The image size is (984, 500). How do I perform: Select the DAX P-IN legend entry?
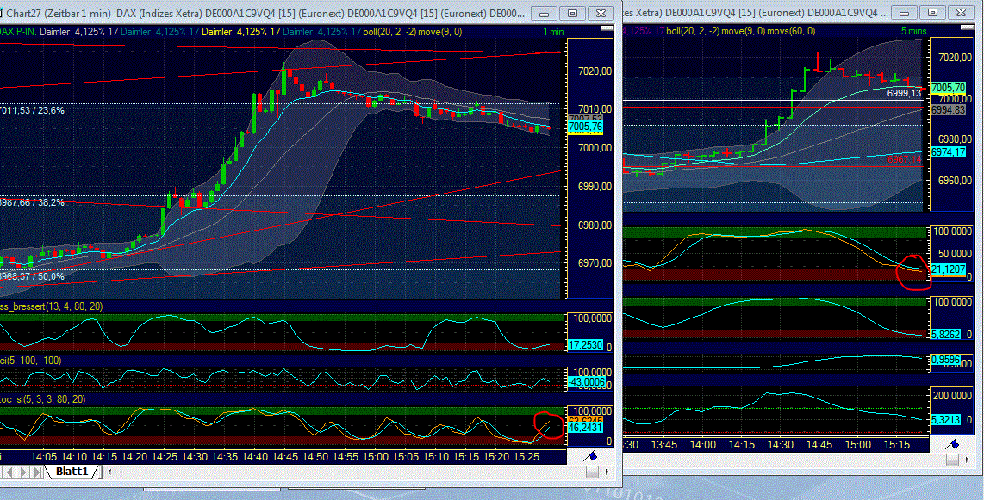(x=17, y=31)
